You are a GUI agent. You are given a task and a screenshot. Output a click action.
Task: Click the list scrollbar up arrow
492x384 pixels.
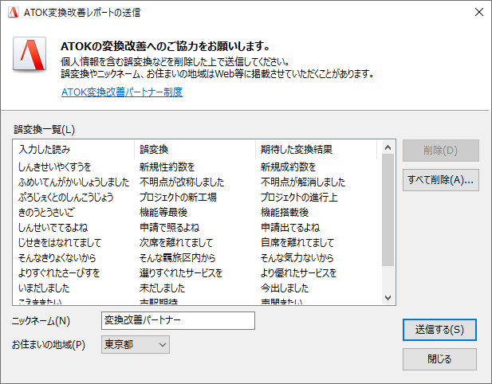[388, 147]
